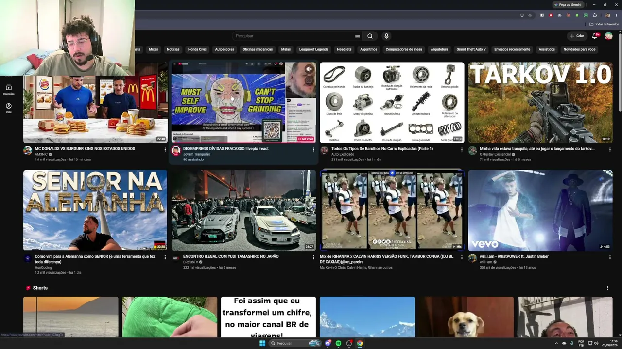Open the will.i.am Vevo video thumbnail
Image resolution: width=622 pixels, height=349 pixels.
(540, 210)
